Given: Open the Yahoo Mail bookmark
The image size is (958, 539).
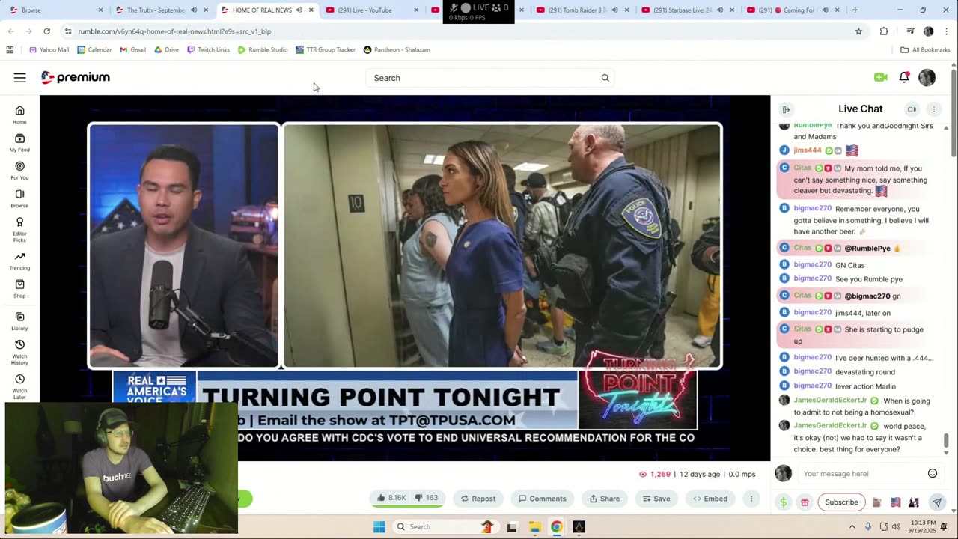Looking at the screenshot, I should (49, 49).
